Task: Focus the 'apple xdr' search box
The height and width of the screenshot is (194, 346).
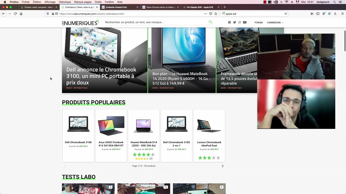Action: (x=254, y=14)
